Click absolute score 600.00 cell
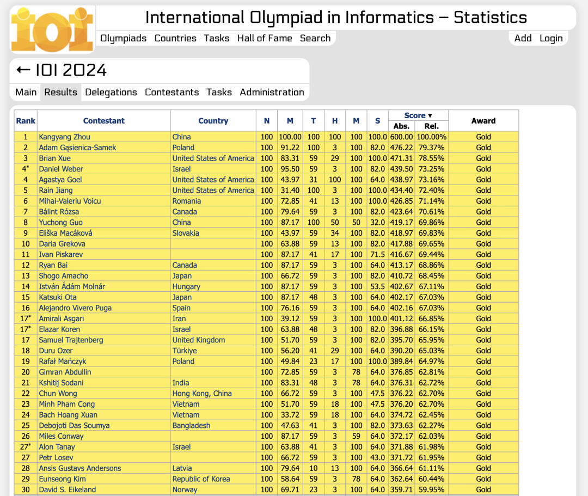The image size is (588, 496). click(402, 137)
